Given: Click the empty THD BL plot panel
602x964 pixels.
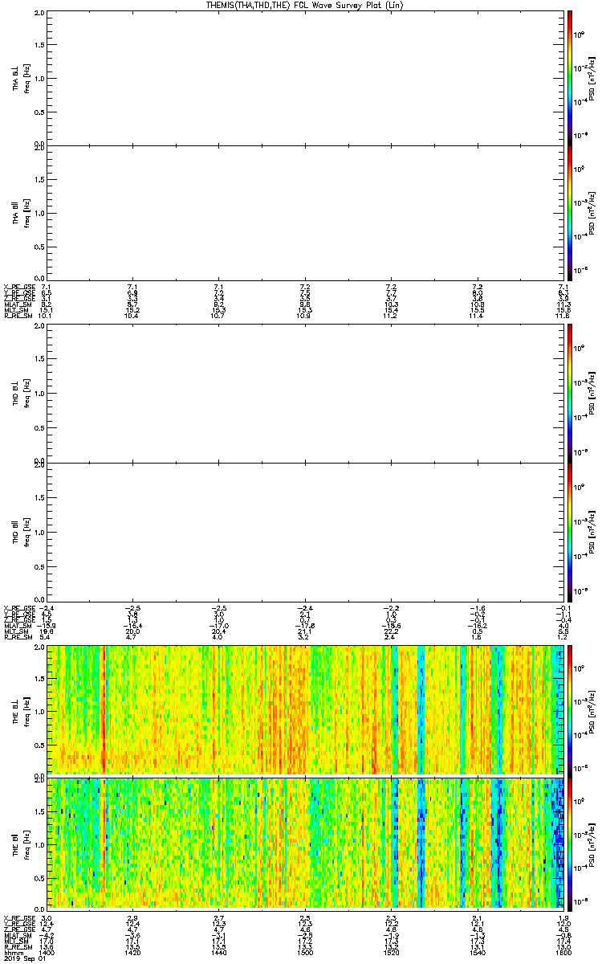Looking at the screenshot, I should point(305,394).
